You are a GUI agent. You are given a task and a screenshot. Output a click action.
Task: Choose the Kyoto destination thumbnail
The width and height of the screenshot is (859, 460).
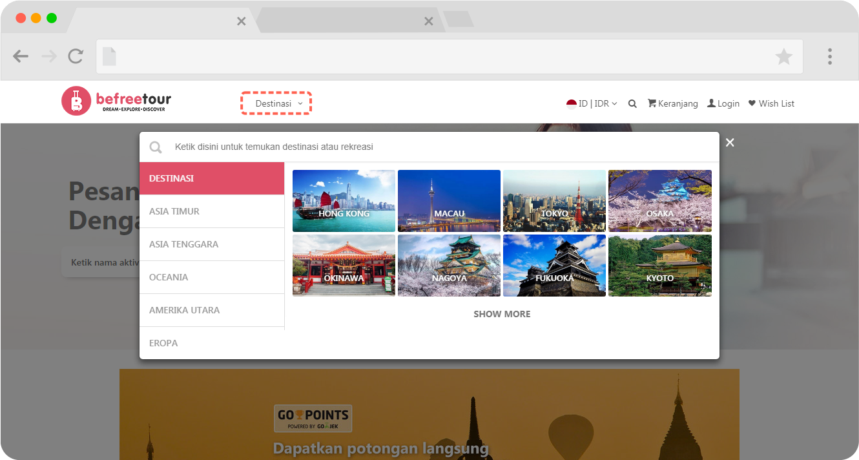(660, 266)
